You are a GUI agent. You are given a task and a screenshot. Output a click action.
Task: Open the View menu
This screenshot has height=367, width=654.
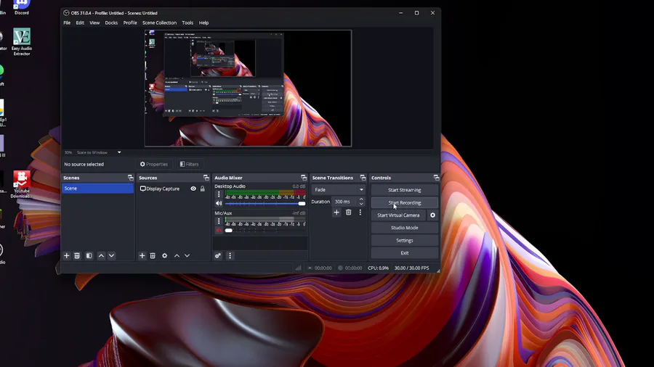coord(94,23)
